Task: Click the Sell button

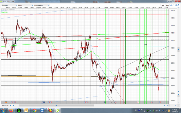Action: (163, 5)
